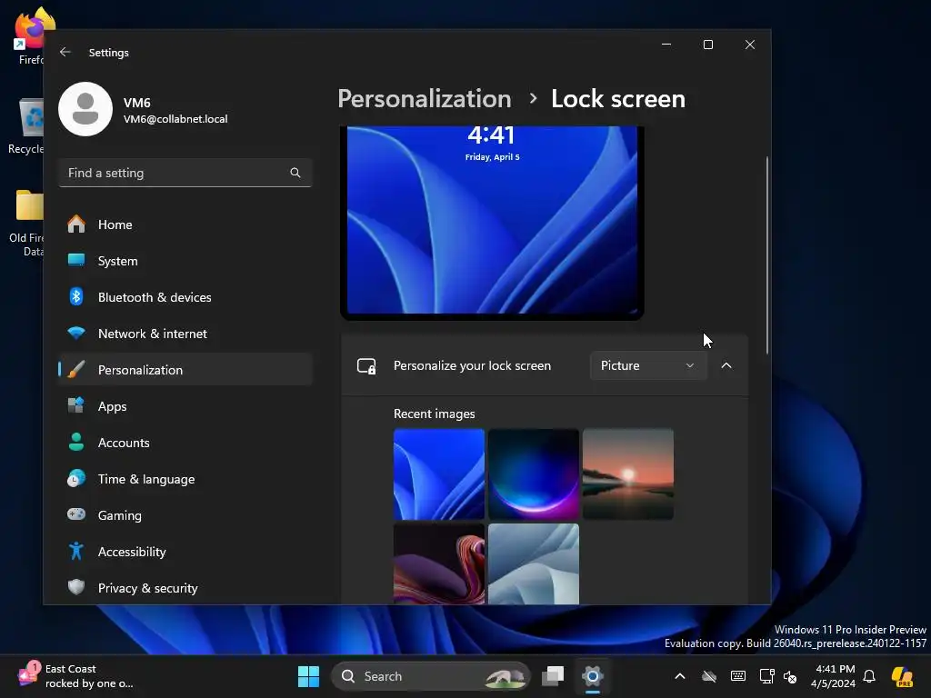This screenshot has width=931, height=698.
Task: Select the purple-red swirl image
Action: click(x=439, y=563)
